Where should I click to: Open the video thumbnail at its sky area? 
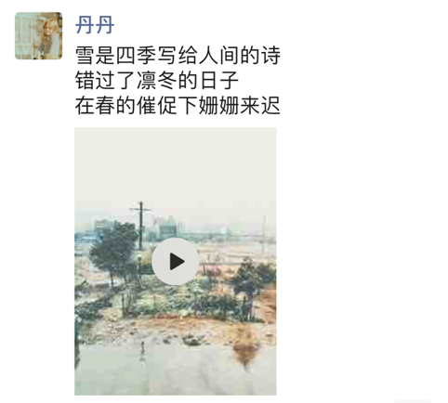(x=176, y=164)
